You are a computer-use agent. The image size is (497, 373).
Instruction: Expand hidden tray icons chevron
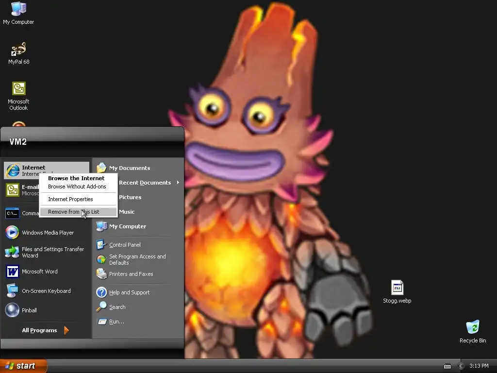coord(461,366)
